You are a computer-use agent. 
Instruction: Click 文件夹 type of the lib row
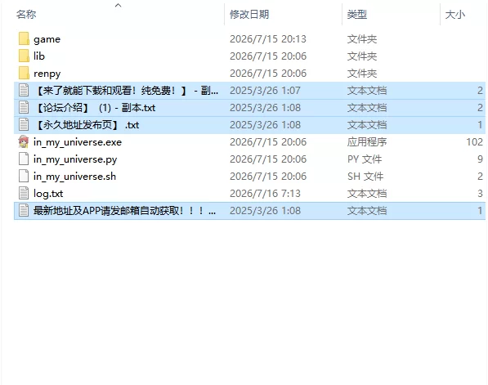(x=362, y=56)
